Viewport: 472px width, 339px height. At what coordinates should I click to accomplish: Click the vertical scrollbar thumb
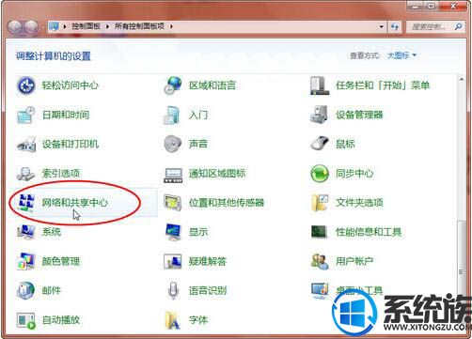click(x=461, y=271)
